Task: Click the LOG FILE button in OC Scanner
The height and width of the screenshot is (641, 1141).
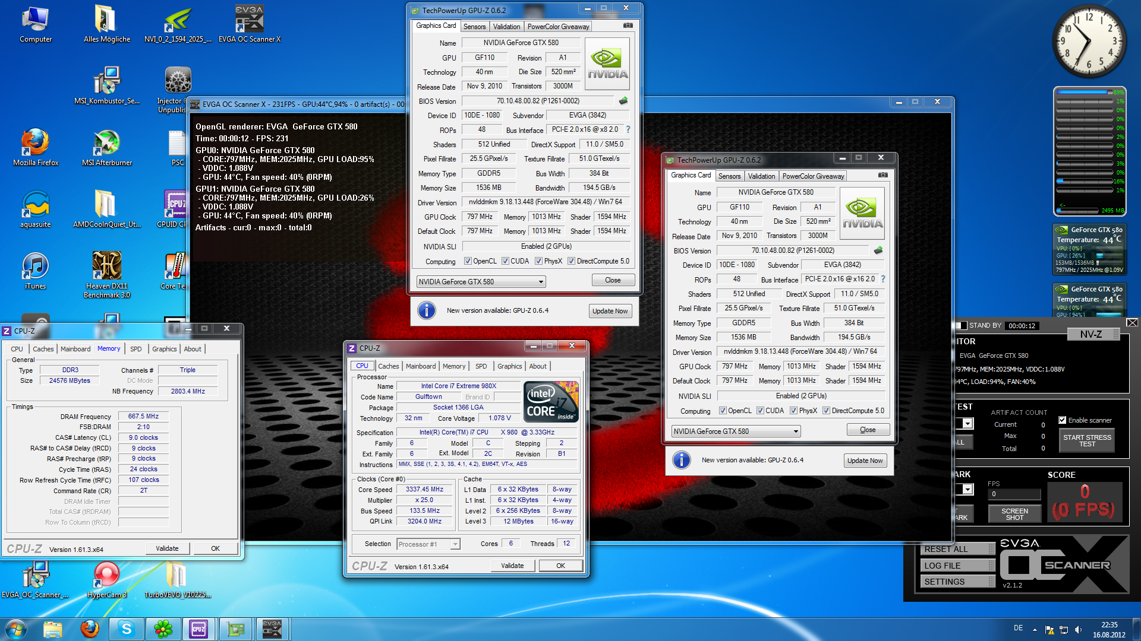Action: (957, 566)
